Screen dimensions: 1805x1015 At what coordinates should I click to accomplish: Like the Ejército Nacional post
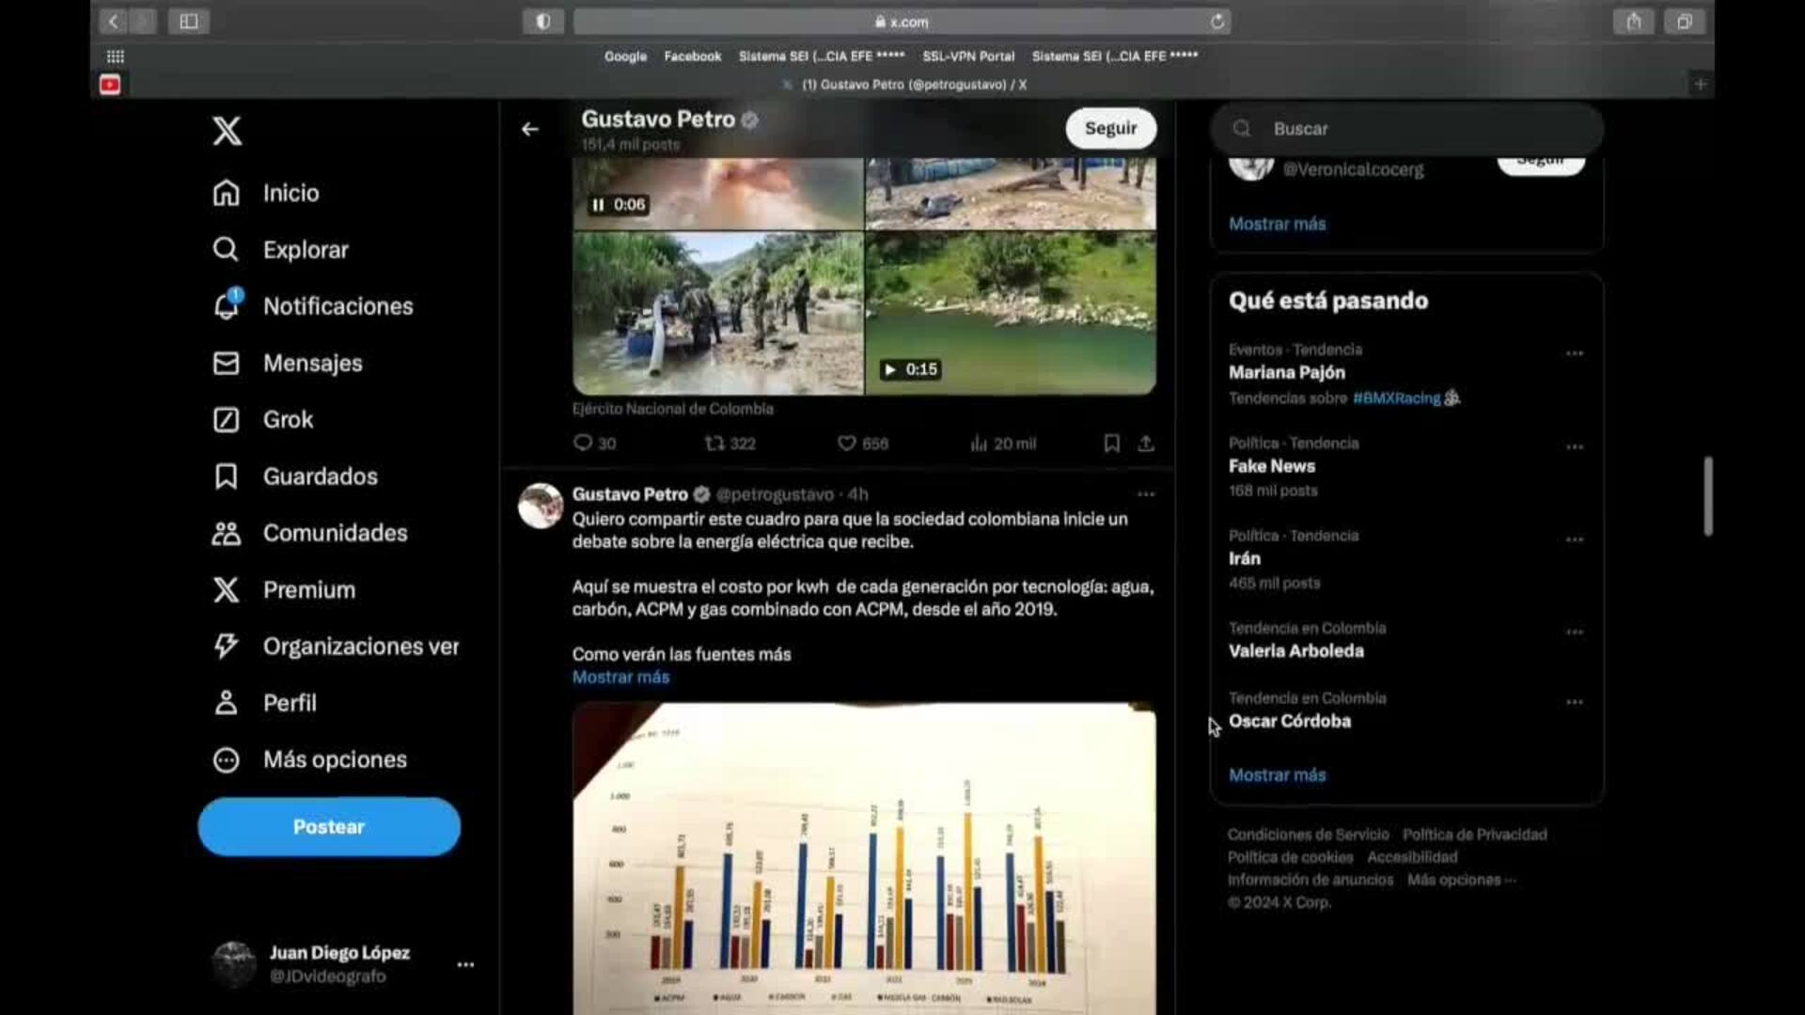coord(847,444)
